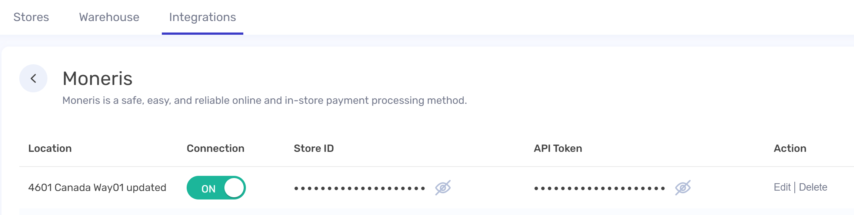
Task: Edit the 4601 Canada Way01 integration
Action: tap(782, 187)
